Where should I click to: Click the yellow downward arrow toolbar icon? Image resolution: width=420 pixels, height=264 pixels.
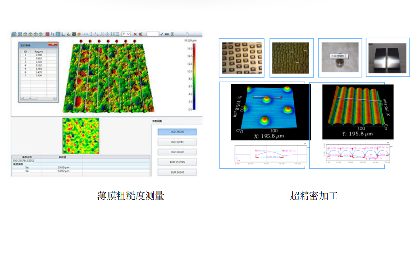click(x=68, y=34)
